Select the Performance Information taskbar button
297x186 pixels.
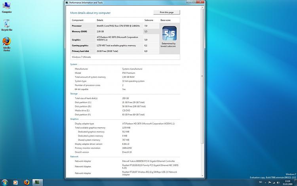(37, 182)
